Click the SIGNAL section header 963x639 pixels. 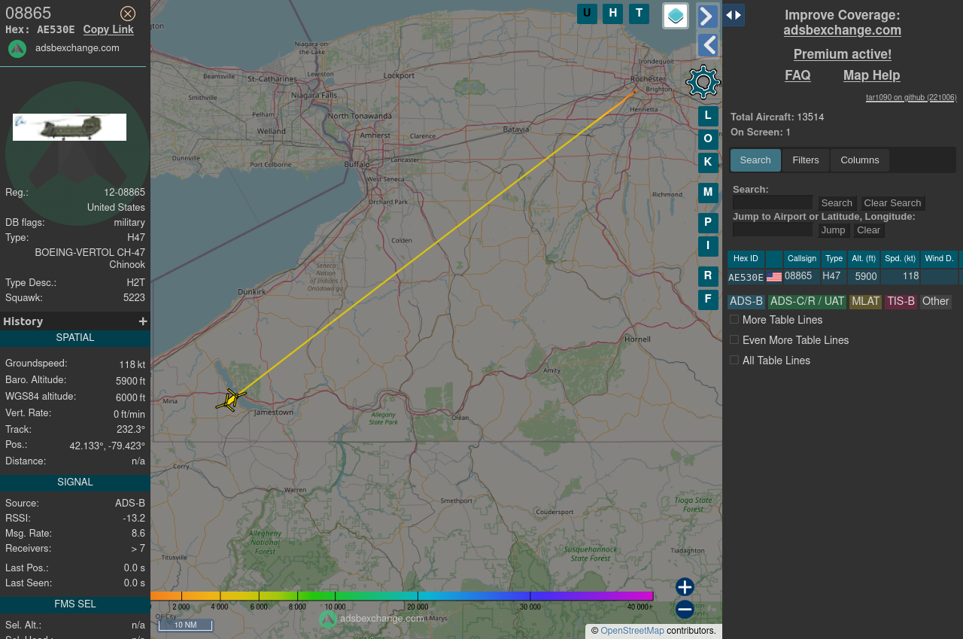coord(75,483)
